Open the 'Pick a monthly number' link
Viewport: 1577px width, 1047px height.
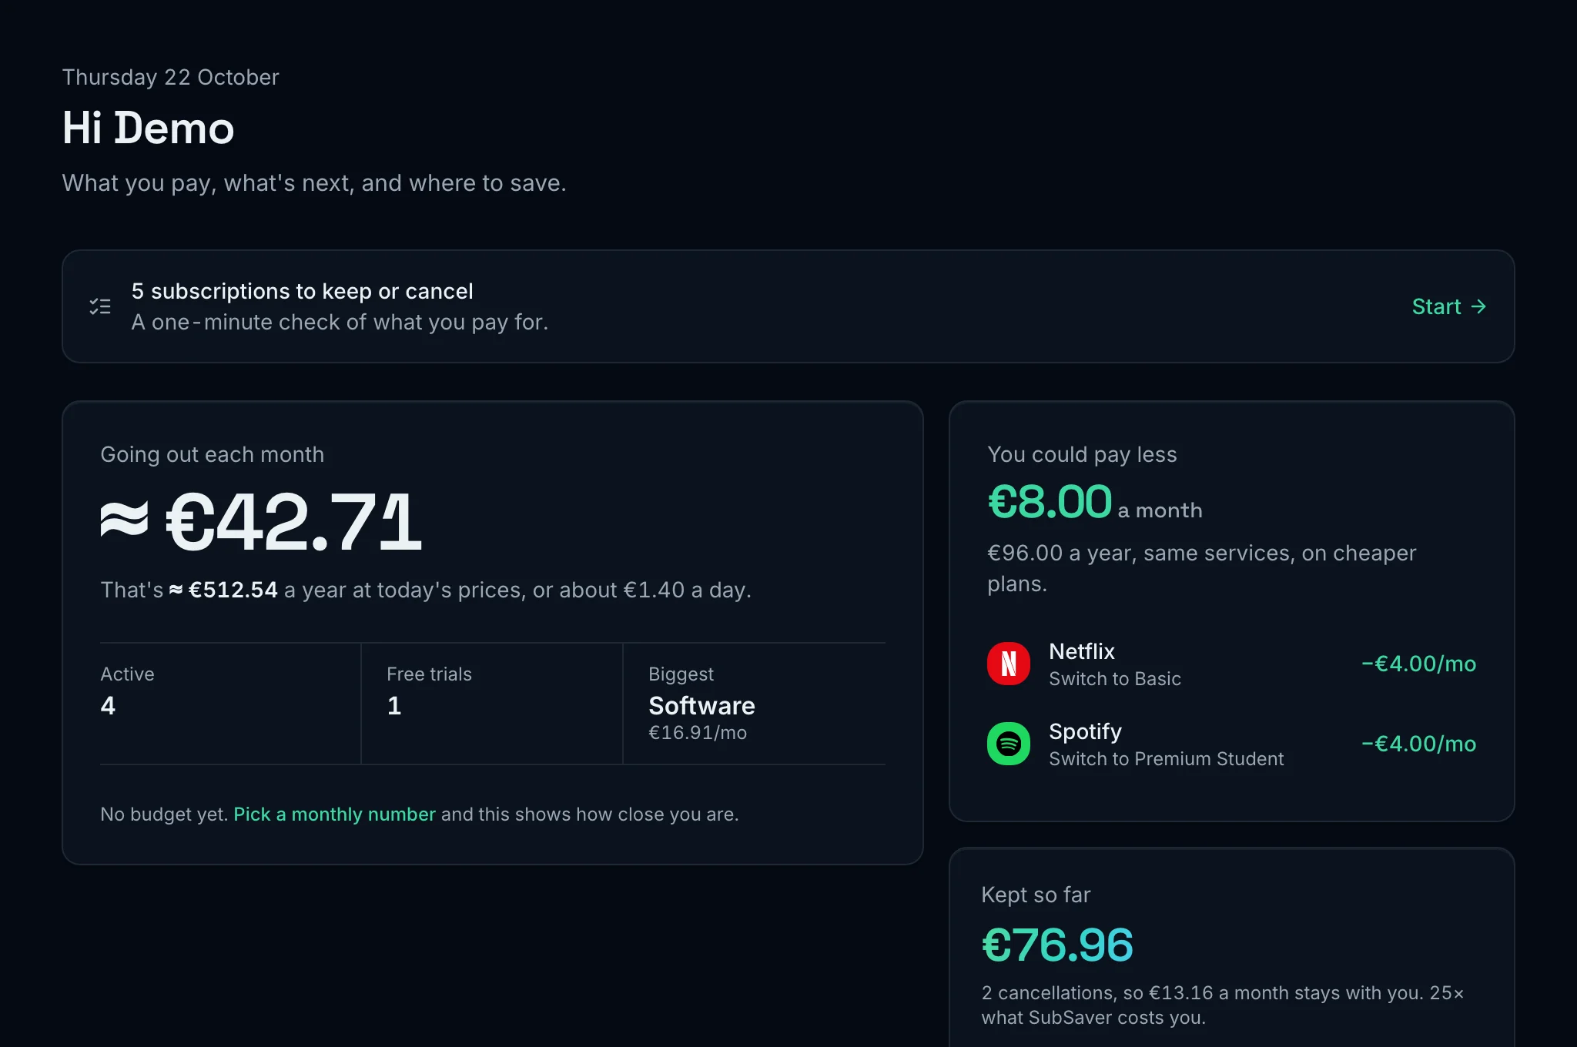click(x=334, y=815)
